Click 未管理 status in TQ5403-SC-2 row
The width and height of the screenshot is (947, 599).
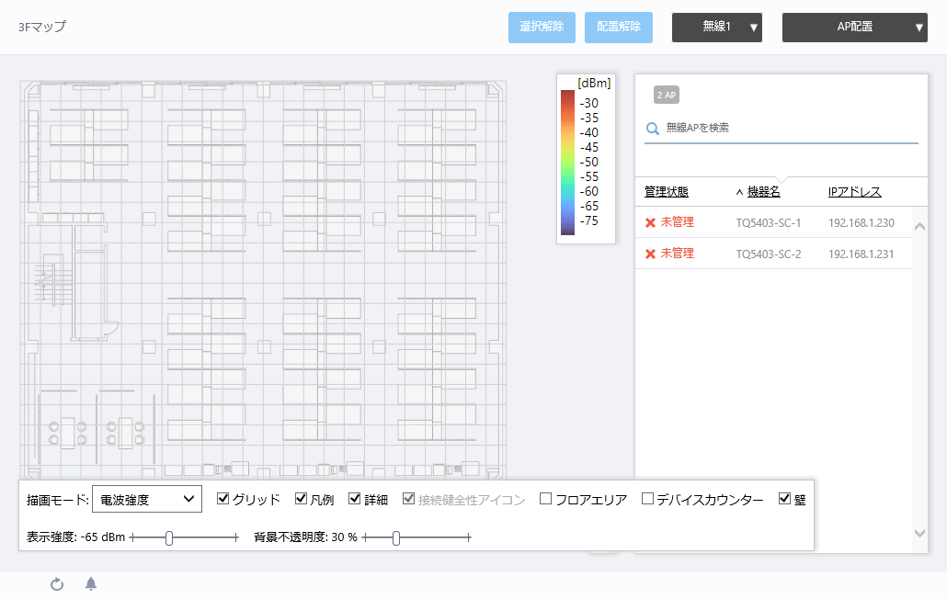click(677, 254)
